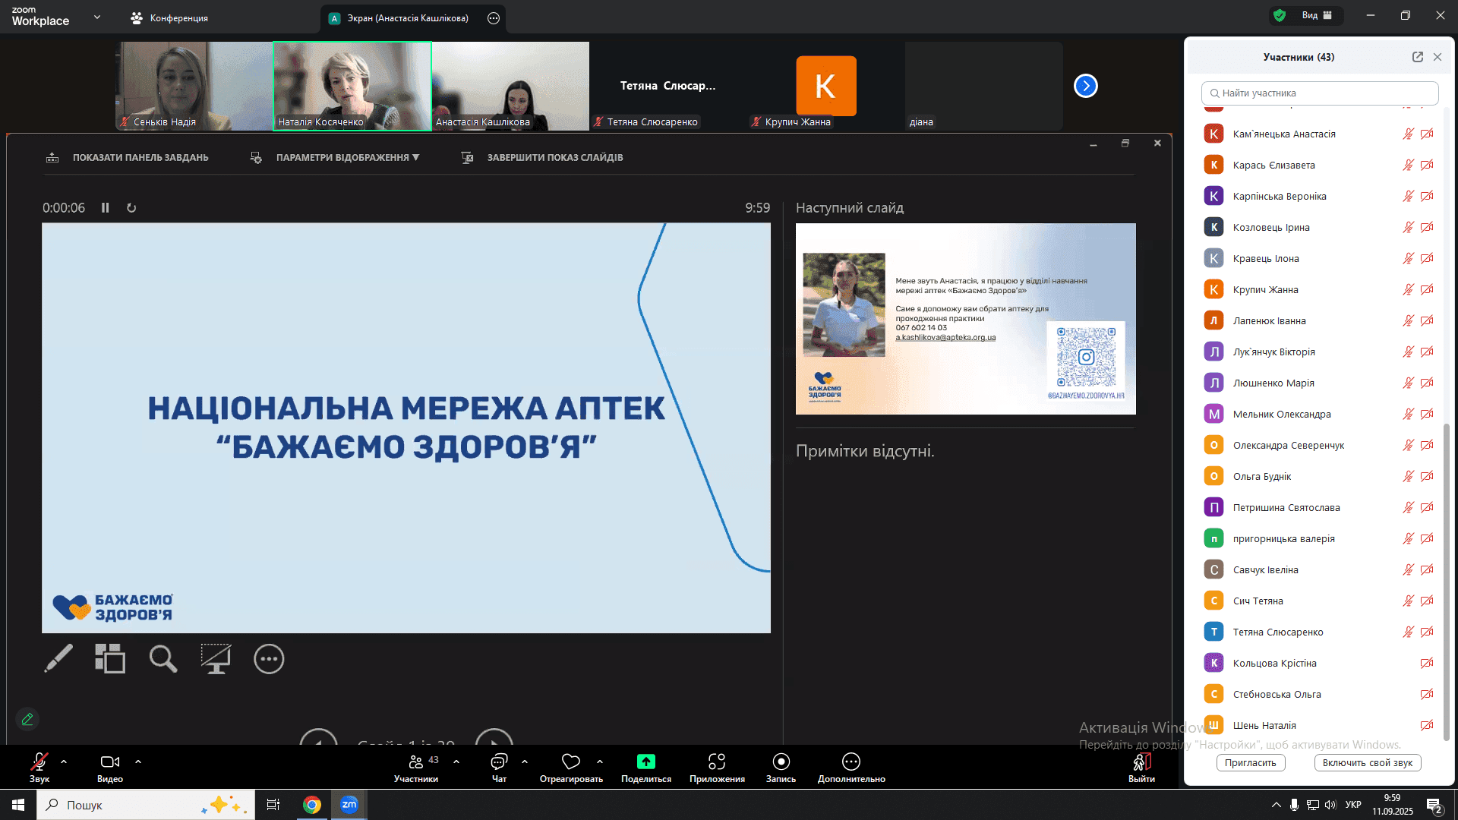Open reactions with the Отреагировать heart icon
This screenshot has width=1458, height=820.
571,767
